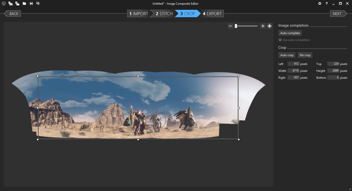This screenshot has width=352, height=191.
Task: Click the Right crop value field
Action: pos(293,78)
